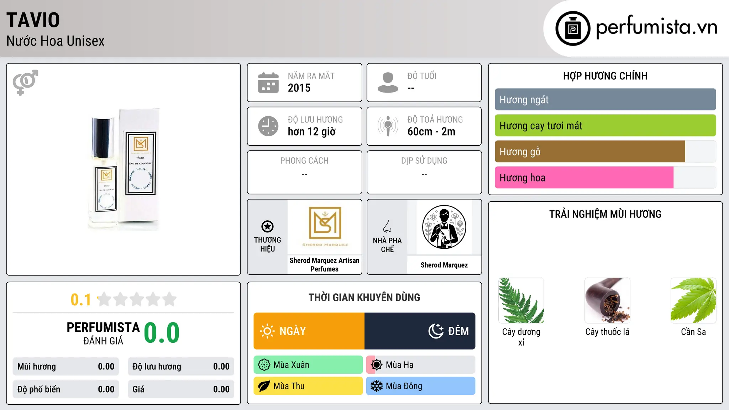This screenshot has height=410, width=729.
Task: Click the Nước Hoa Unisex subtitle
Action: tap(56, 41)
